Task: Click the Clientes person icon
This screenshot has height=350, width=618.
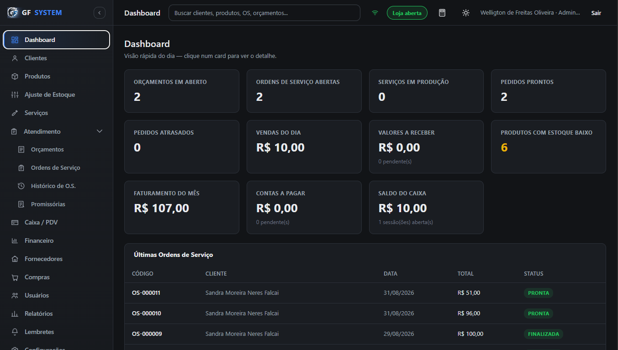Action: tap(15, 58)
